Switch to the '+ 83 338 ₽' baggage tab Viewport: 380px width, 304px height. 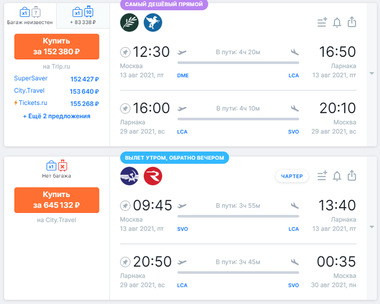point(83,16)
